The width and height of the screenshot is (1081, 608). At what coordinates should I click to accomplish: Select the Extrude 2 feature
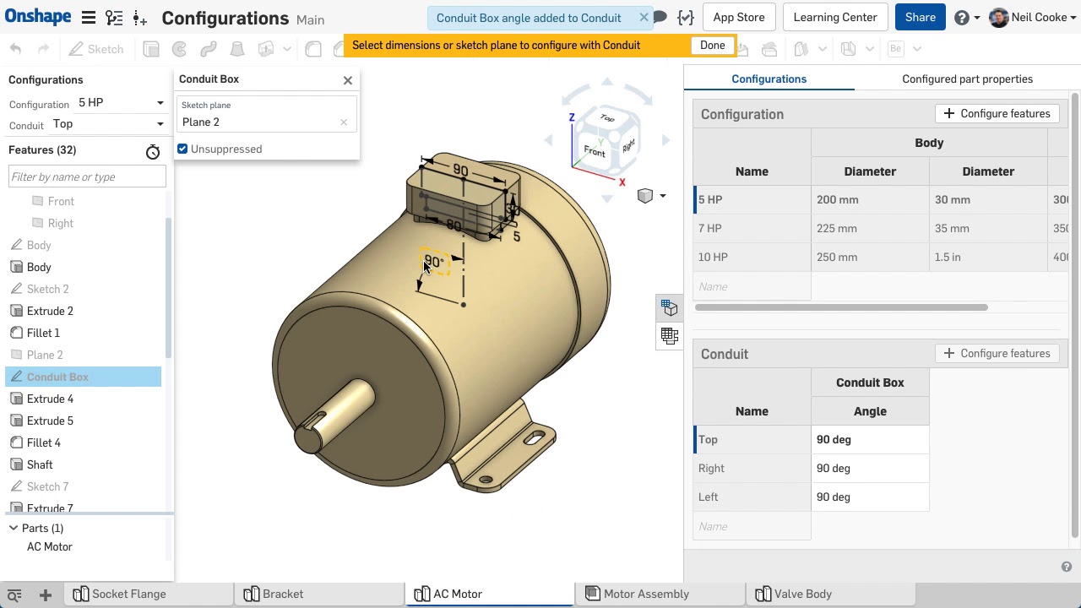coord(50,311)
